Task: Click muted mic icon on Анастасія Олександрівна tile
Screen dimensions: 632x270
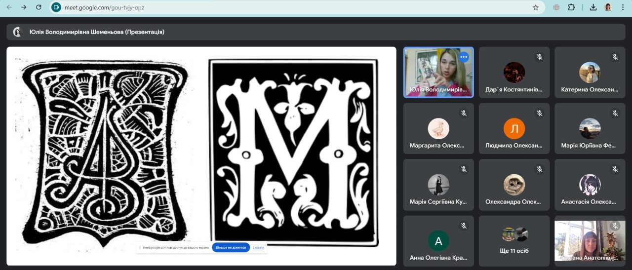Action: coord(615,169)
